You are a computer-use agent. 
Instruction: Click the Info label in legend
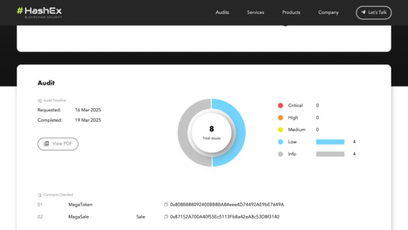pyautogui.click(x=292, y=154)
